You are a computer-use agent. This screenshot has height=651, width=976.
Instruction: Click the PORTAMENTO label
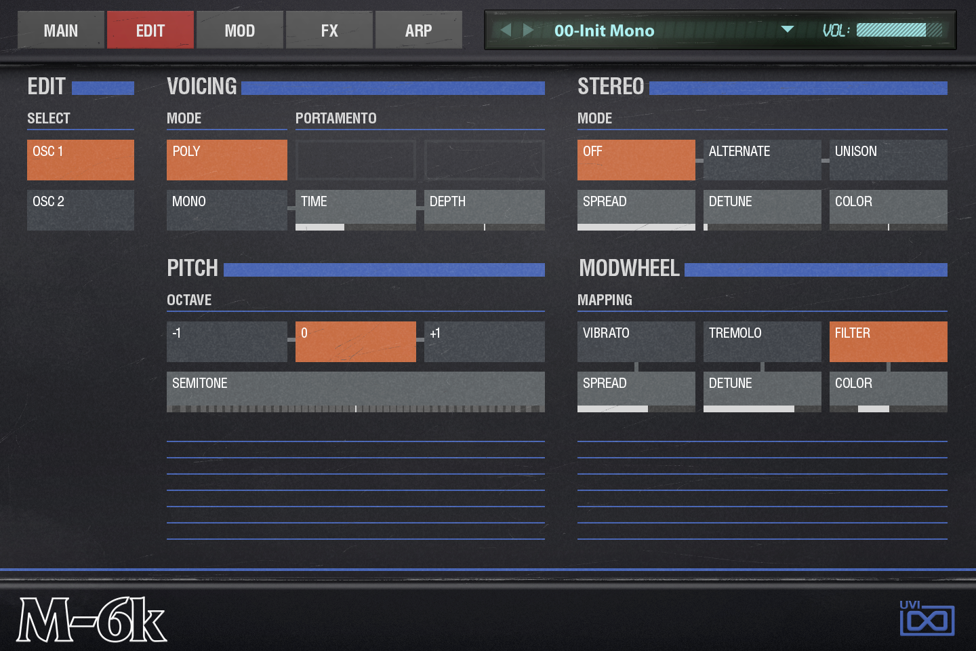pyautogui.click(x=336, y=118)
